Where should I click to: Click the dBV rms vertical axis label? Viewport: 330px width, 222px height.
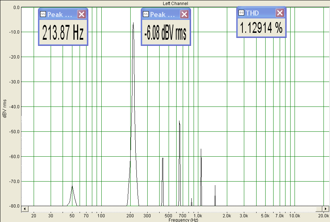[x=5, y=108]
